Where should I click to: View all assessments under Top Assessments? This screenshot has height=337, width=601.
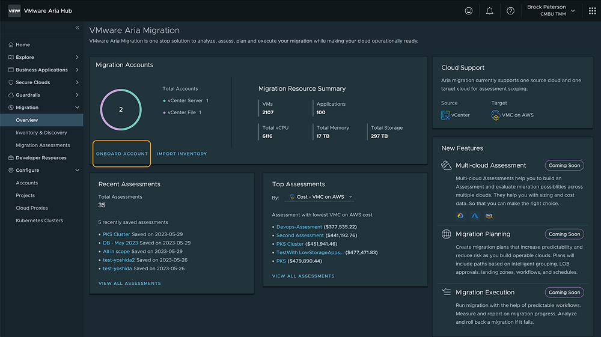303,276
